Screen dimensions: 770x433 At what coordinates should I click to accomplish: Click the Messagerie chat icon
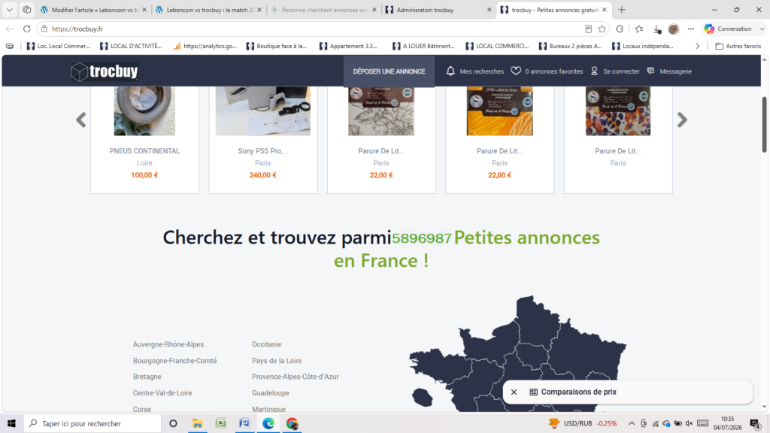[x=650, y=71]
